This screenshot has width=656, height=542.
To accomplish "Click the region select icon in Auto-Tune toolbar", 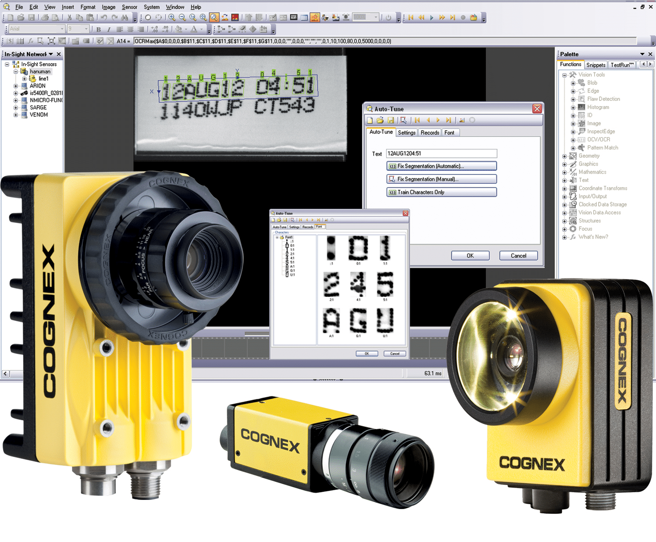I will [403, 120].
